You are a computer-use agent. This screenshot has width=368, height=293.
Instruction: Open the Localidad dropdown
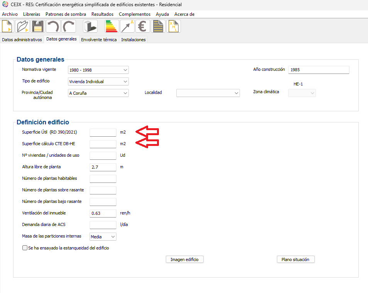coord(208,93)
